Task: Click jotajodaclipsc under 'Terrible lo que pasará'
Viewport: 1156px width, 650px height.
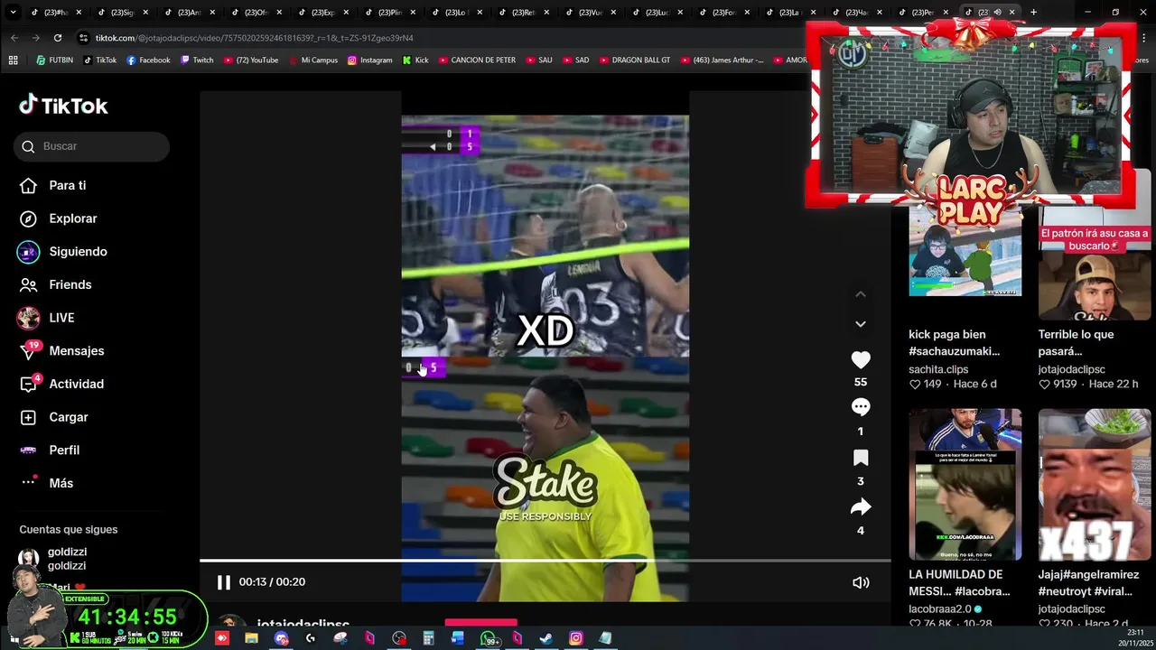Action: 1072,369
